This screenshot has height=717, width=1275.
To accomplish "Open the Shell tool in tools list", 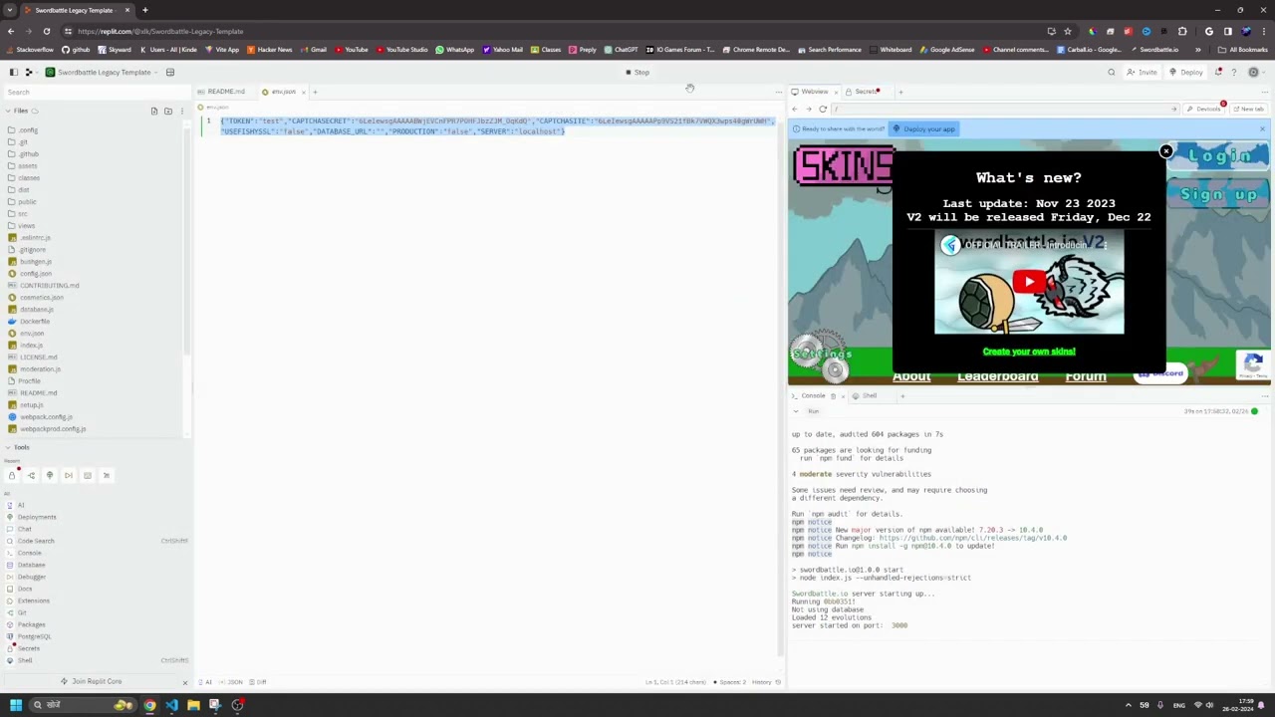I will (20, 660).
